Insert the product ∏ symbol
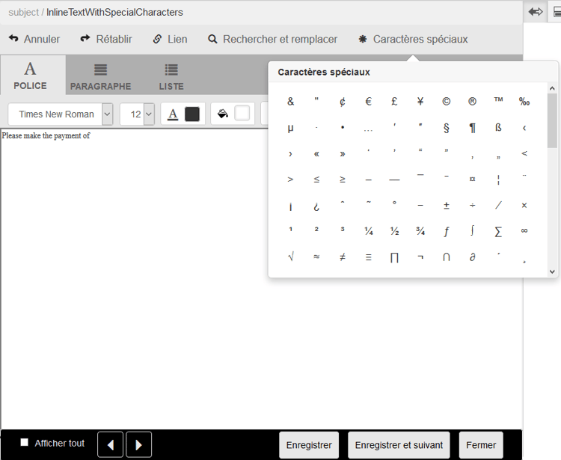Screen dimensions: 561x460 click(x=394, y=257)
